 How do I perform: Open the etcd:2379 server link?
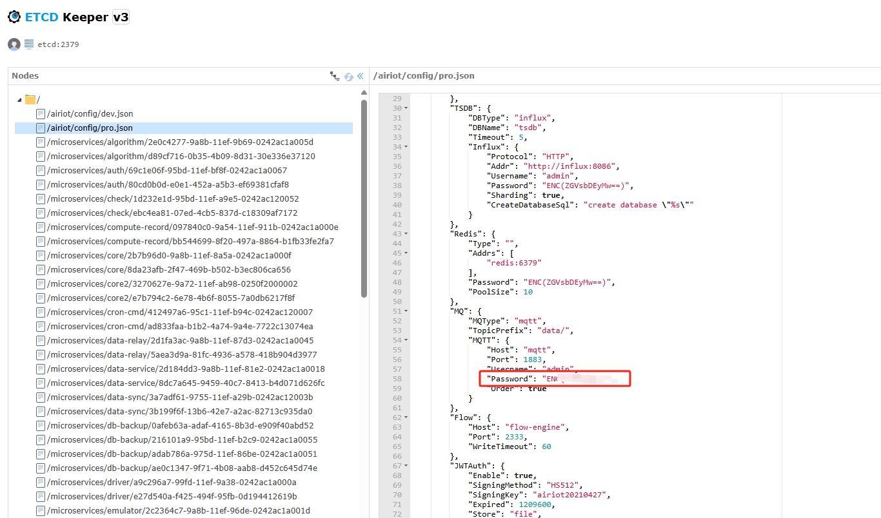(58, 44)
